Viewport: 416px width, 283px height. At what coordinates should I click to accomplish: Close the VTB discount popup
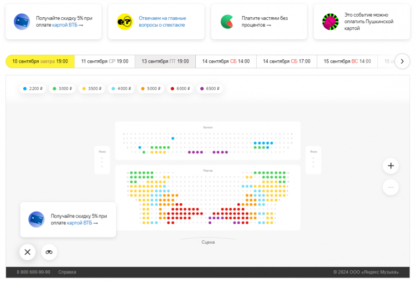click(27, 252)
